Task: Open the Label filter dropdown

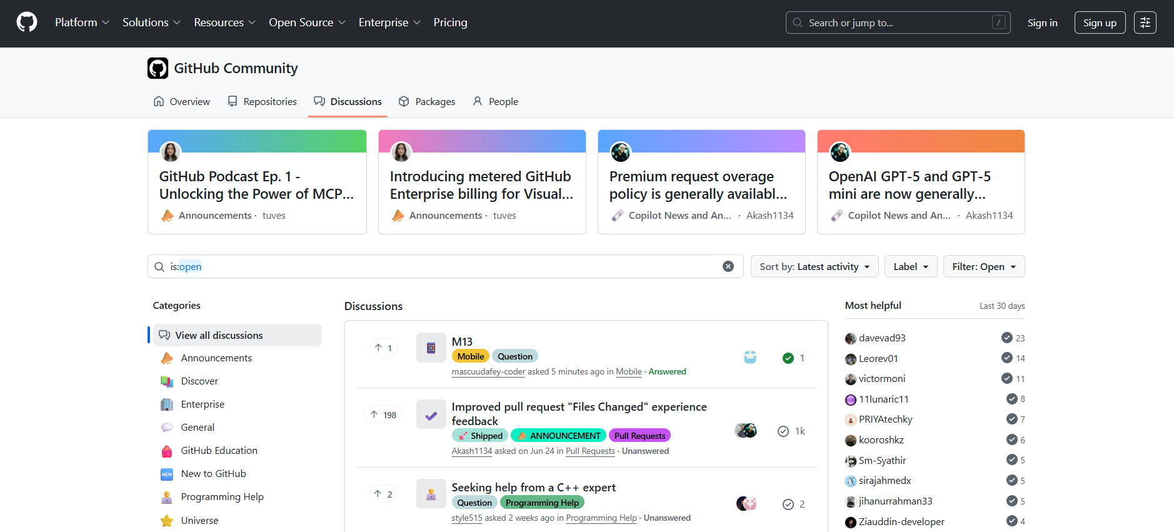Action: click(x=911, y=266)
